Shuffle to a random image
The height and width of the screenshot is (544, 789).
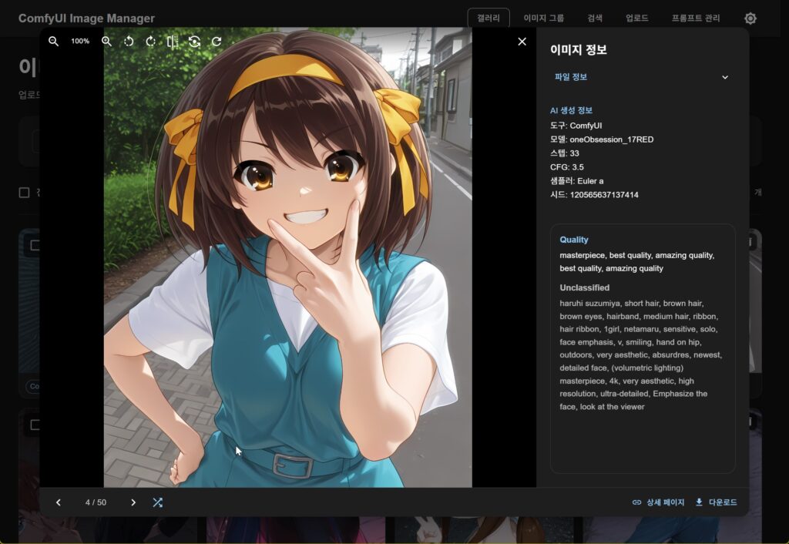(157, 502)
